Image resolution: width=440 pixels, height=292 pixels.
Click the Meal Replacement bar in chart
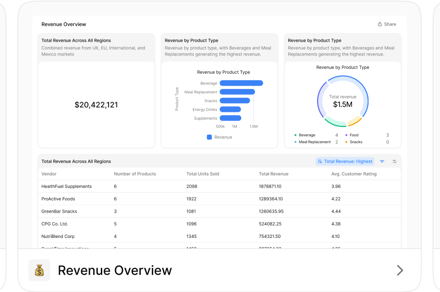click(237, 92)
